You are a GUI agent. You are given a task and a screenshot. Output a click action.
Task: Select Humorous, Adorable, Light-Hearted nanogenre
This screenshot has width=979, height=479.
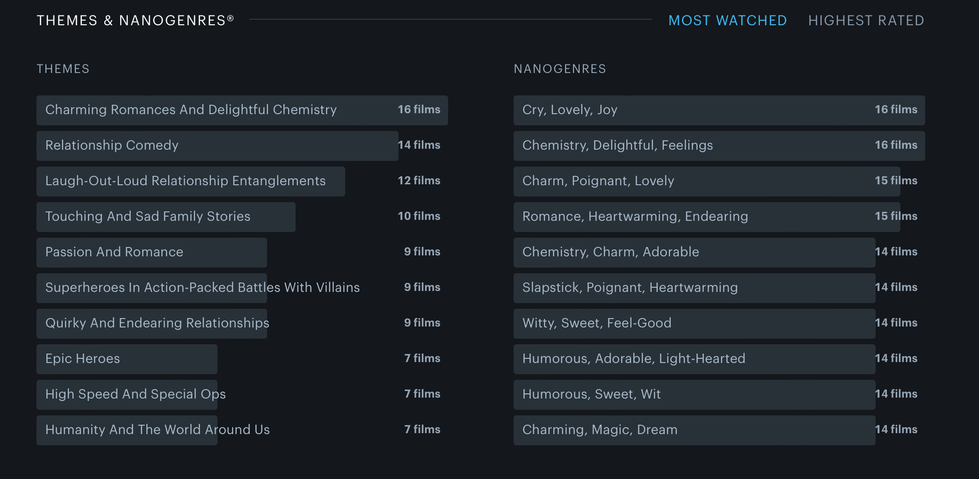pos(634,359)
